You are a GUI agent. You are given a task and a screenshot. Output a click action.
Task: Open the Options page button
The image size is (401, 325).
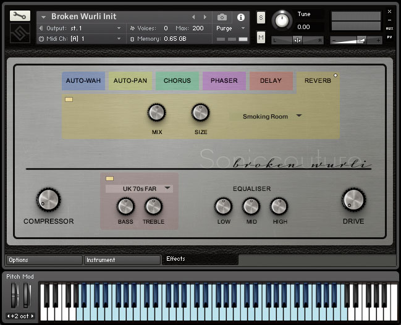44,260
